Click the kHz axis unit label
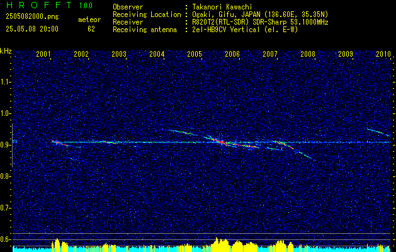Screen dimensions: 396x252 (6, 51)
